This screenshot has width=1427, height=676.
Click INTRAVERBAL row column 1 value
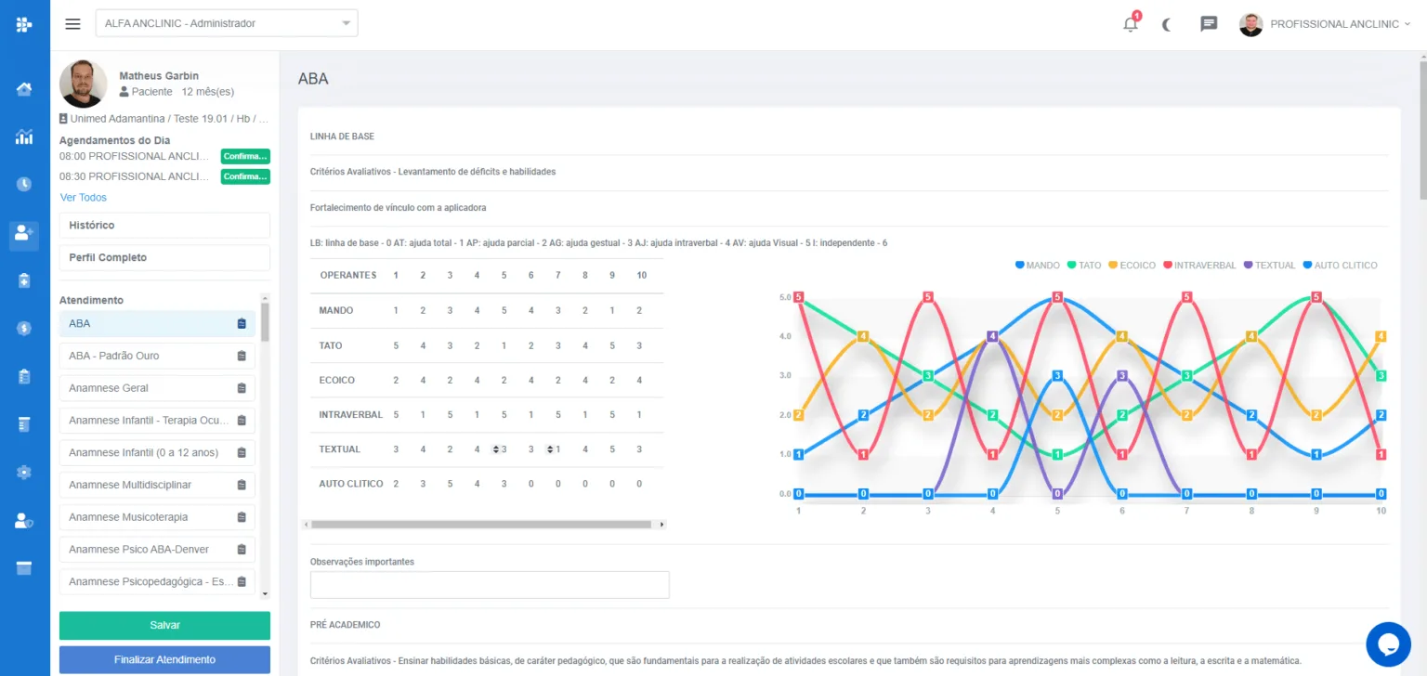pyautogui.click(x=396, y=414)
